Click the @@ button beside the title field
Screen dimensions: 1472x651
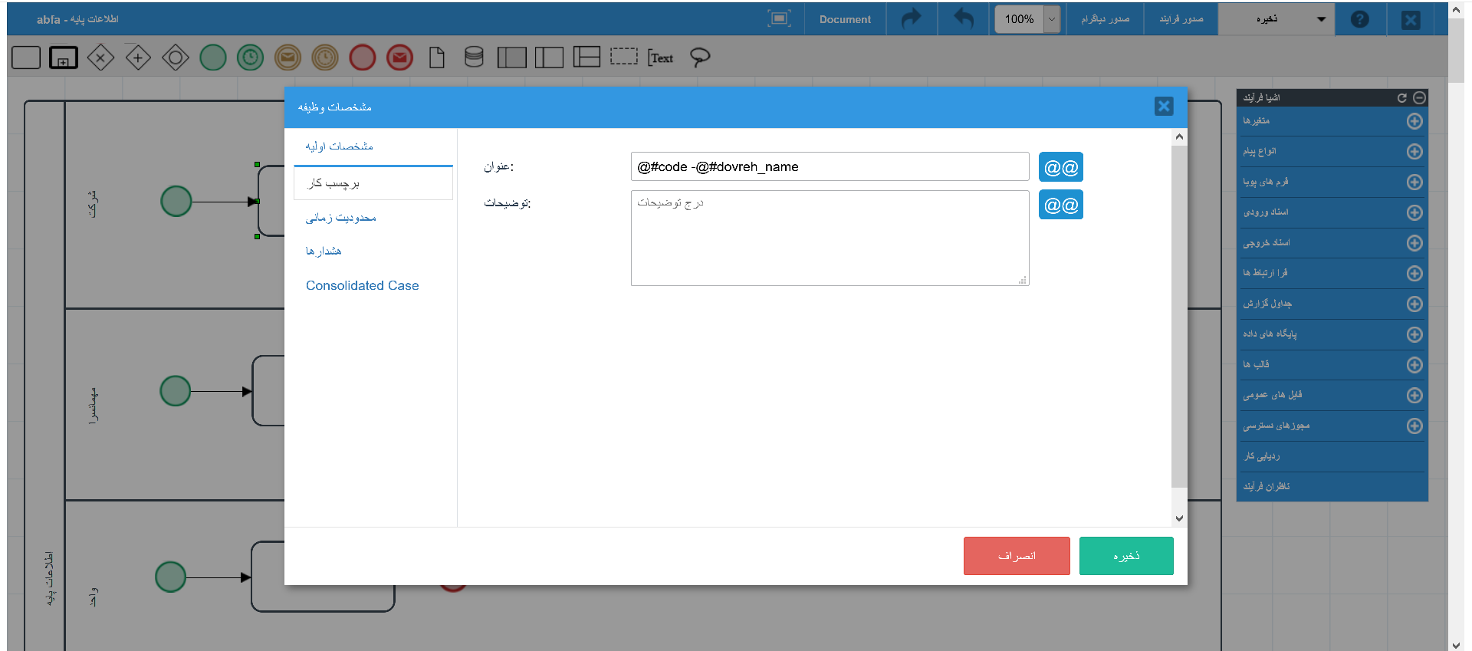[1060, 167]
